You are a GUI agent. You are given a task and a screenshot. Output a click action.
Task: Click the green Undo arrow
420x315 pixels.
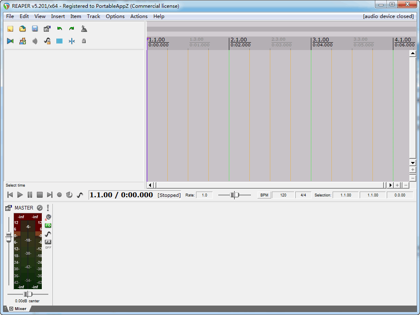pos(59,29)
